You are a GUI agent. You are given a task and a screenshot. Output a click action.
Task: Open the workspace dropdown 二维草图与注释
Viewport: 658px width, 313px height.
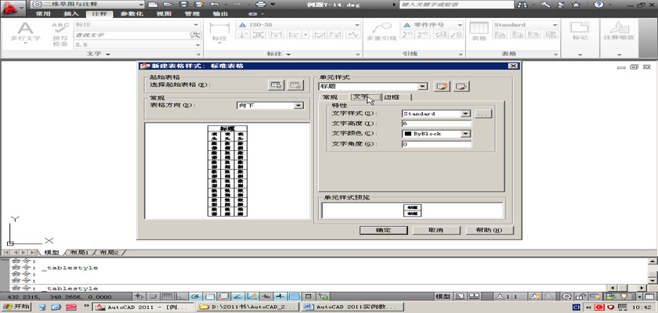coord(87,4)
